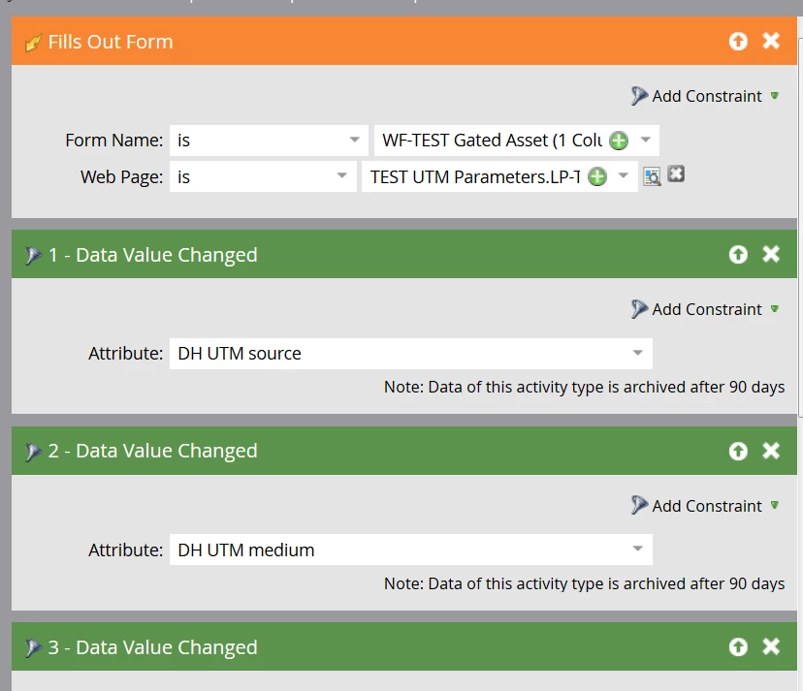Move up filter 1 Data Value Changed
The width and height of the screenshot is (803, 691).
[x=738, y=254]
